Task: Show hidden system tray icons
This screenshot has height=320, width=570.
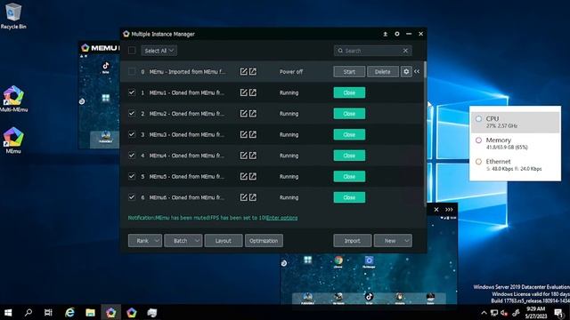Action: pyautogui.click(x=484, y=313)
